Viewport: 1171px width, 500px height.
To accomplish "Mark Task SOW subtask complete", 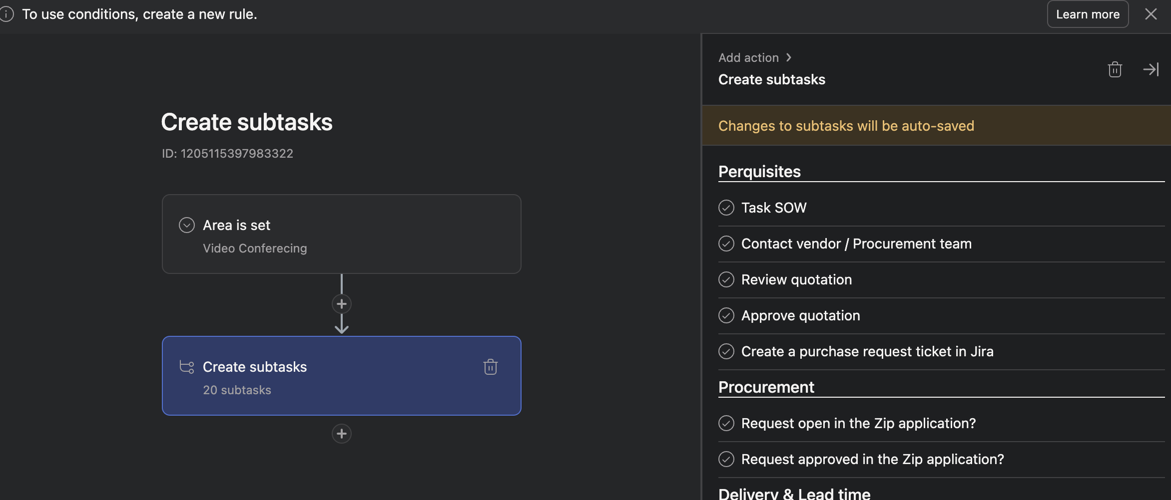I will (726, 208).
